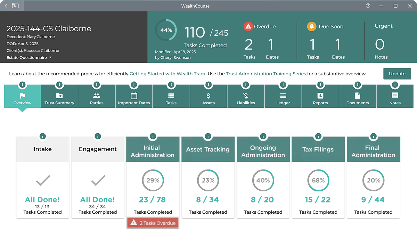The width and height of the screenshot is (417, 240).
Task: Open the info disclosure above Asset Tracking
Action: (208, 136)
